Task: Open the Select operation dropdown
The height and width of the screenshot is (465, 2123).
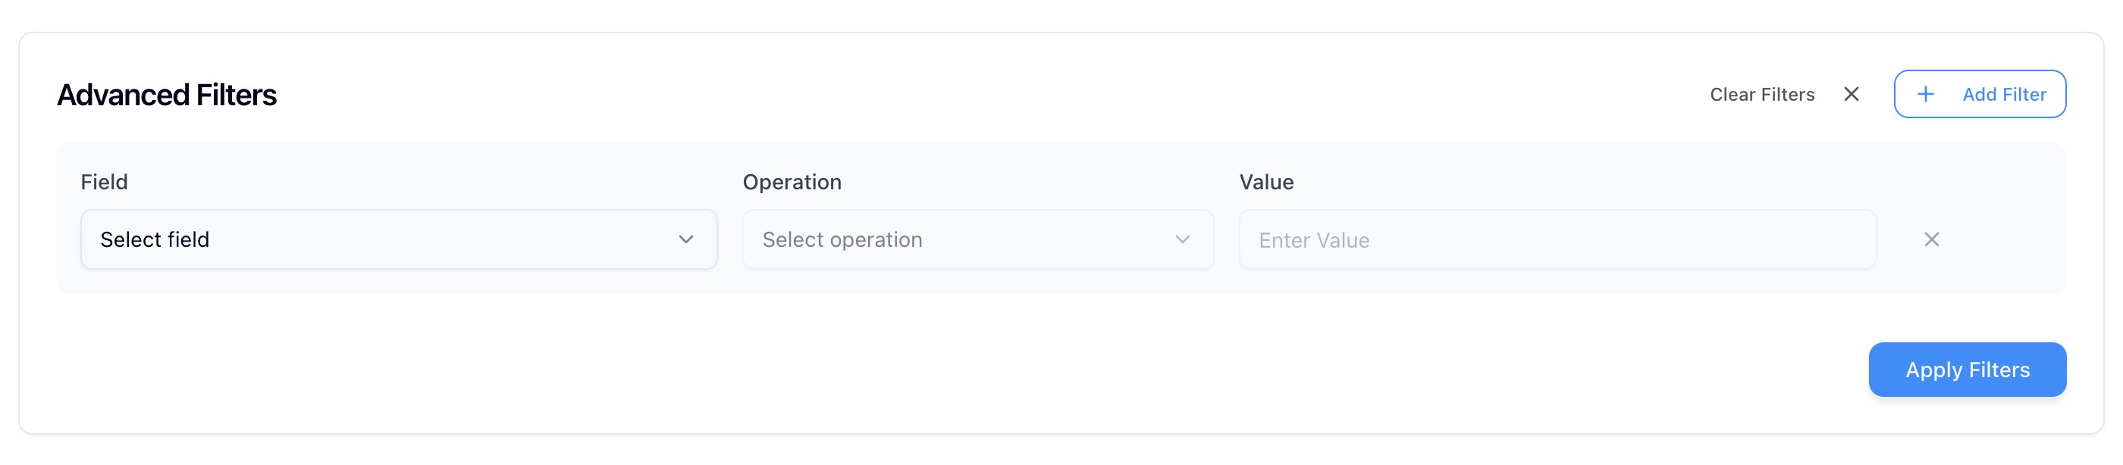Action: tap(977, 239)
